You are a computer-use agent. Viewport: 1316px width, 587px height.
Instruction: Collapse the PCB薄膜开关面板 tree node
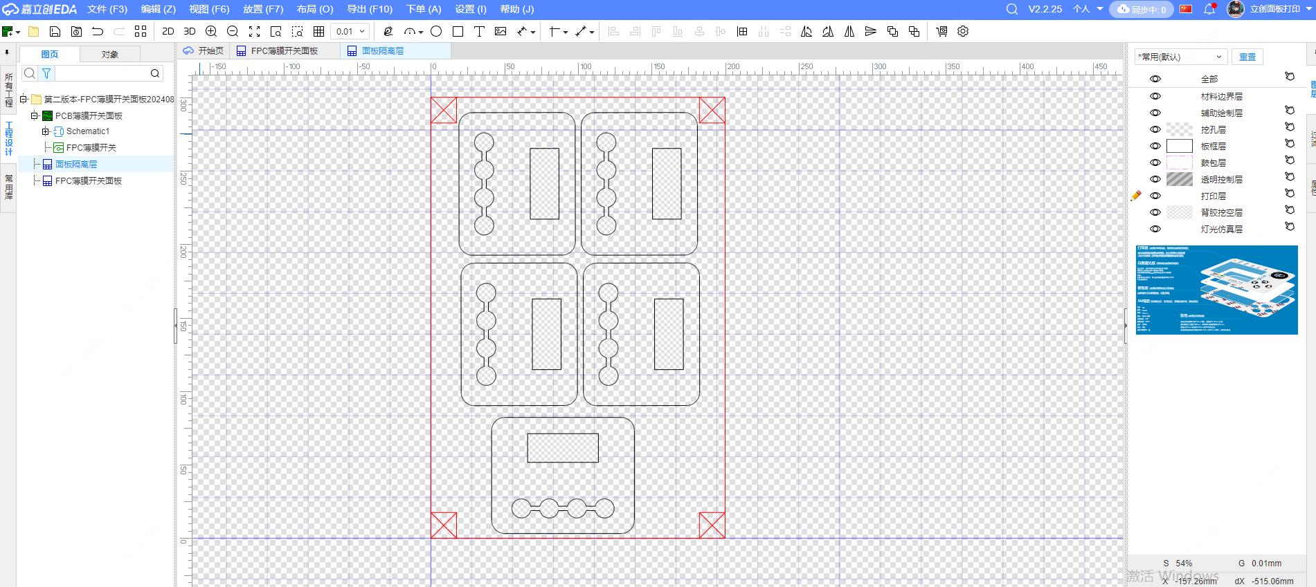[34, 115]
